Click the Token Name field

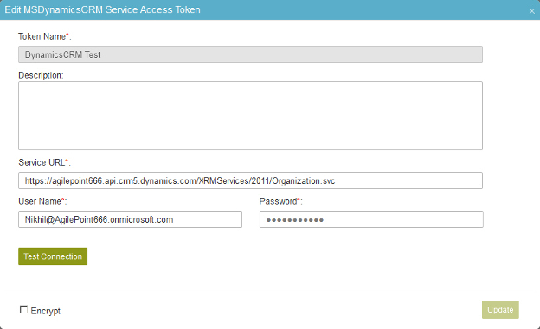250,54
